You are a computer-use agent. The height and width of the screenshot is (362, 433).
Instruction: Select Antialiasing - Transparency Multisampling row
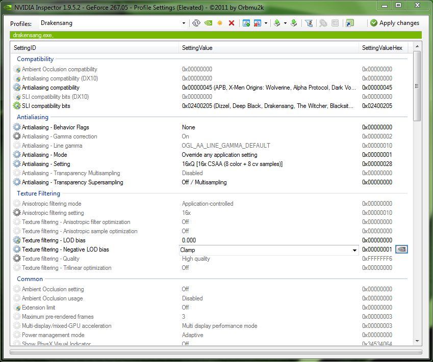(x=210, y=173)
